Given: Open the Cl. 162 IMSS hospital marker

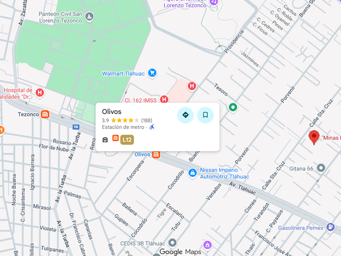Looking at the screenshot, I should pos(164,100).
